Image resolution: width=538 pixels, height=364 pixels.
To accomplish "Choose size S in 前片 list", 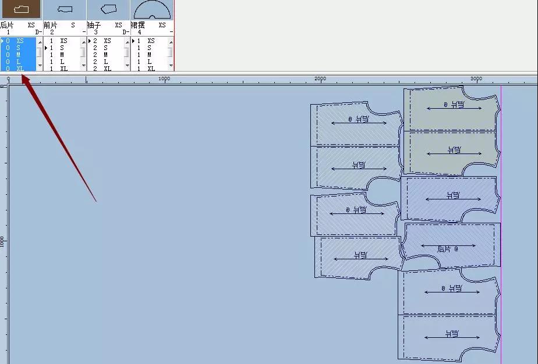I will point(63,48).
